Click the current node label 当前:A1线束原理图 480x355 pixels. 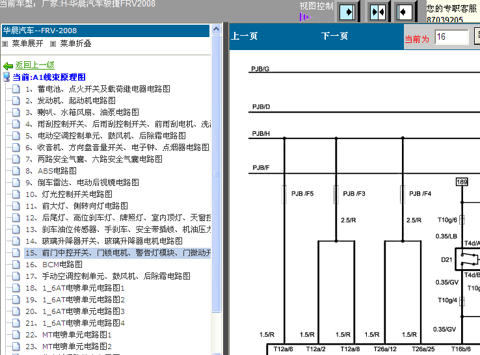click(49, 77)
